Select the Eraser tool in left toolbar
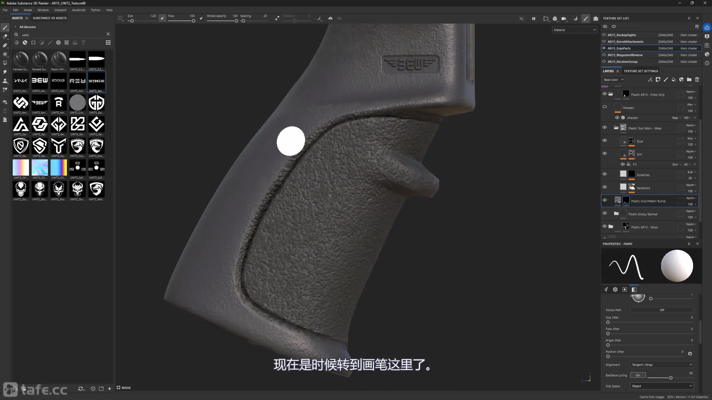The width and height of the screenshot is (712, 400). [5, 36]
